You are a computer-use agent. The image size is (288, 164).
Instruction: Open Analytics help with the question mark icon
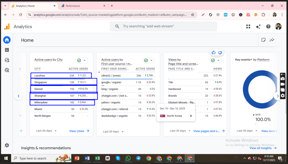point(268,26)
